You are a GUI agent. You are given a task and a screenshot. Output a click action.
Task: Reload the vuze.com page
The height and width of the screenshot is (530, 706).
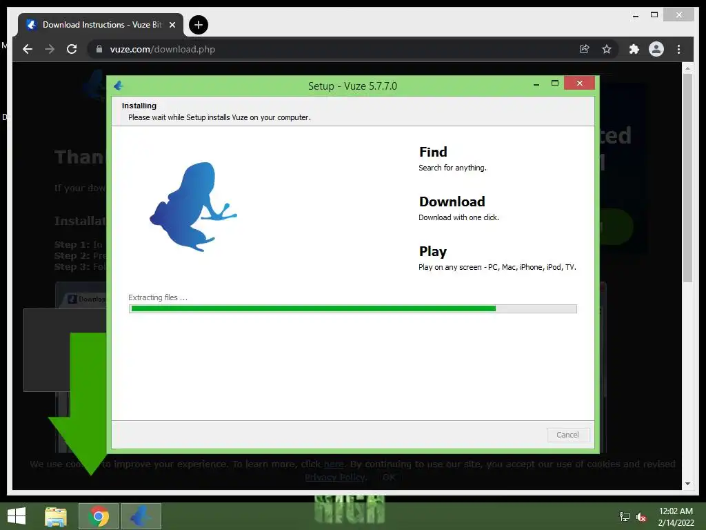click(x=72, y=49)
